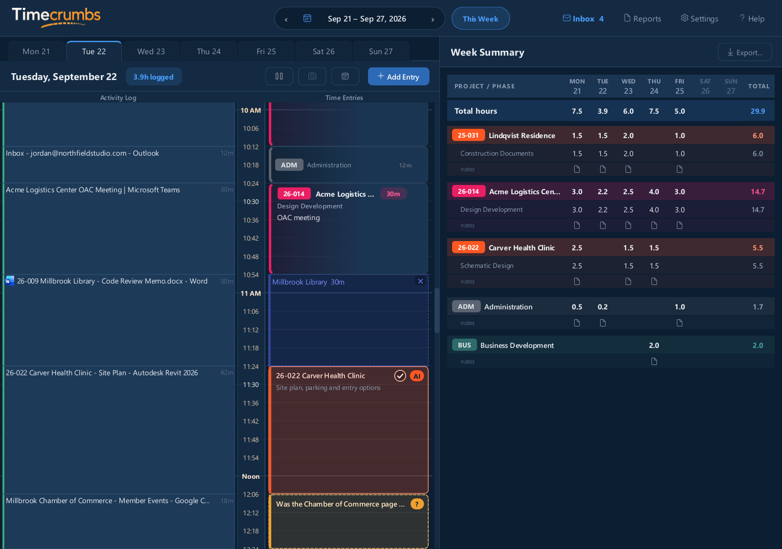Image resolution: width=782 pixels, height=549 pixels.
Task: Click the 3.9h logged badge
Action: click(153, 77)
